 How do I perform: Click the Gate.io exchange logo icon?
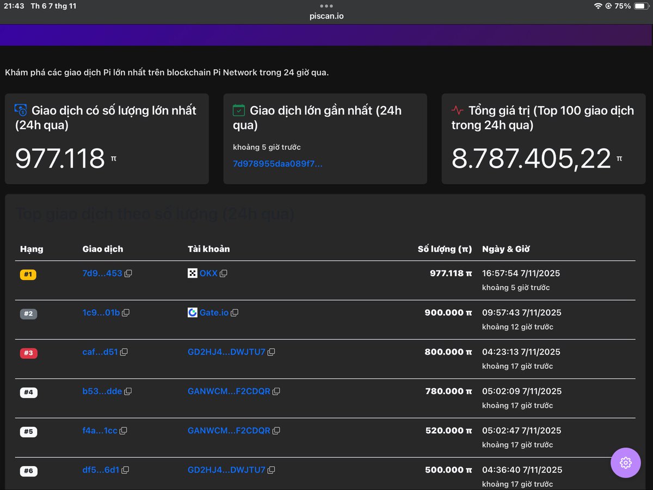193,313
